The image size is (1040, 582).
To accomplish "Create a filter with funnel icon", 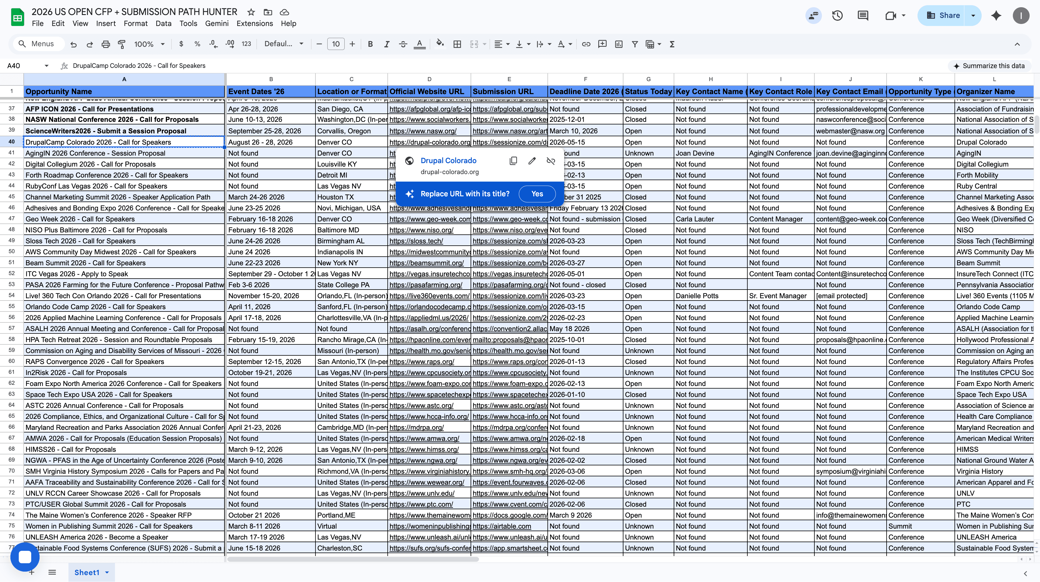I will coord(635,44).
